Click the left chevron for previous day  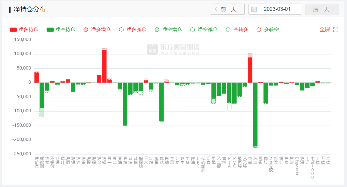[x=216, y=9]
